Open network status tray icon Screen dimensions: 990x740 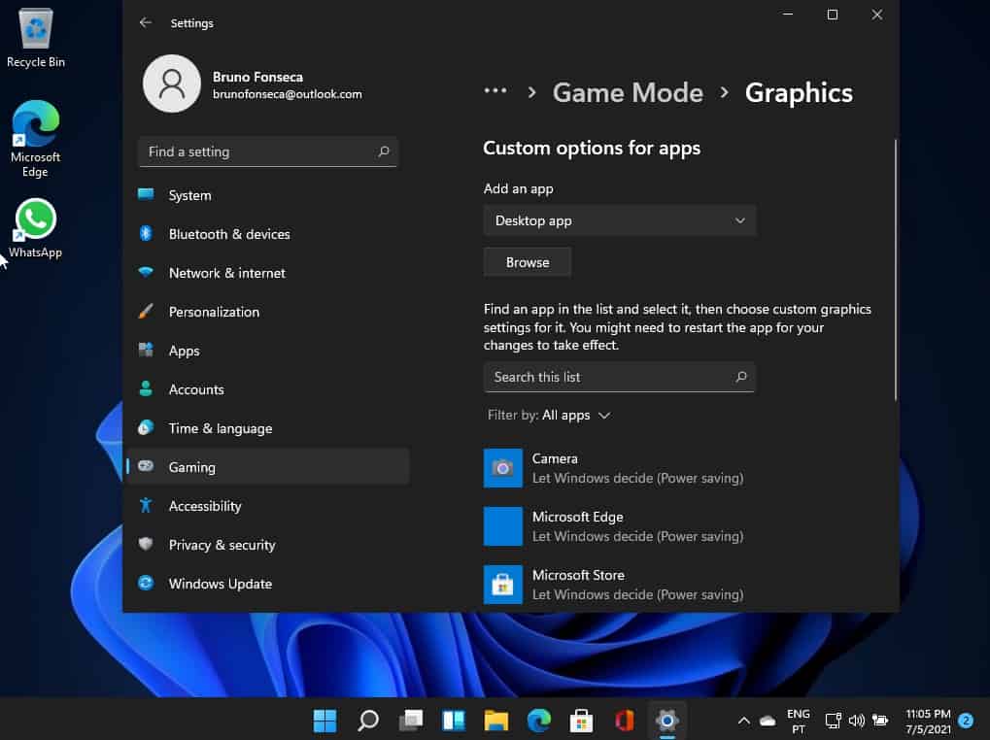tap(833, 721)
